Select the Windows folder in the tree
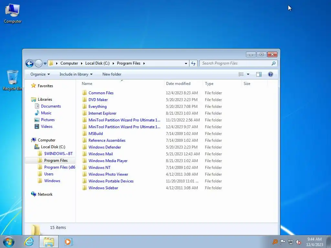 pos(52,181)
